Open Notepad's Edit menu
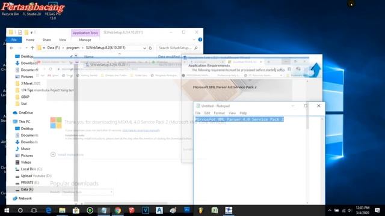The height and width of the screenshot is (216, 385). point(207,113)
